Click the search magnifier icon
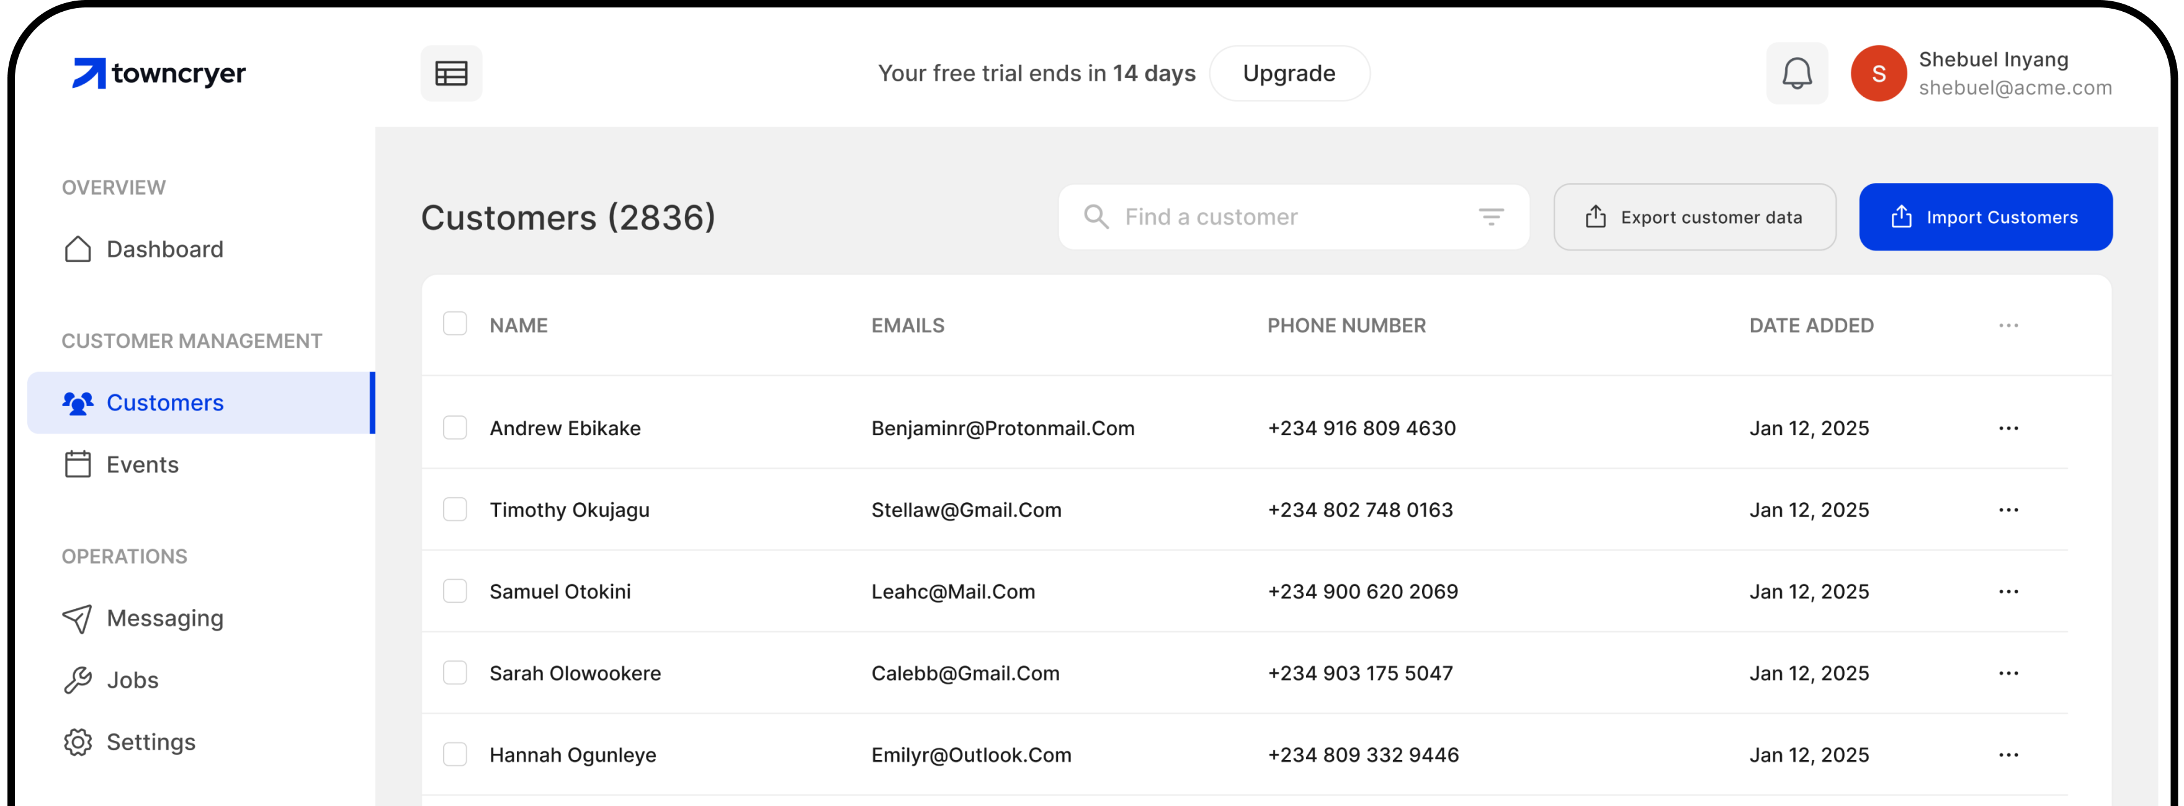The height and width of the screenshot is (806, 2184). [1095, 217]
